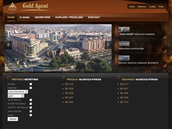Open the grad dropdown
This screenshot has width=172, height=129.
coord(16,96)
